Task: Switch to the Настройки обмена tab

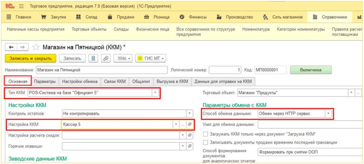Action: coord(80,81)
